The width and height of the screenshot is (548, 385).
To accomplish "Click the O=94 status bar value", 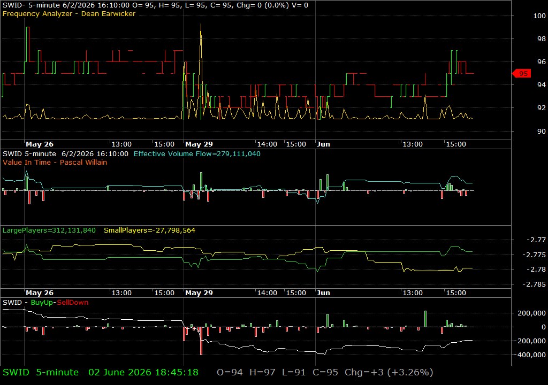I will (230, 372).
